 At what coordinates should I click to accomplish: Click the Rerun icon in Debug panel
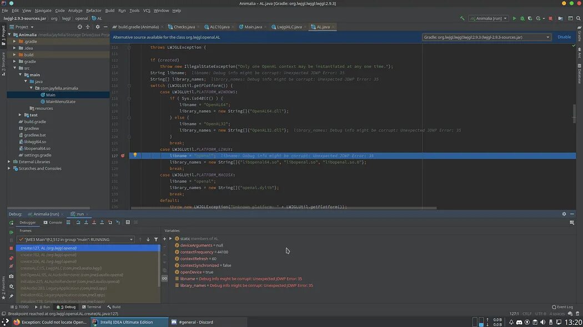(x=11, y=223)
